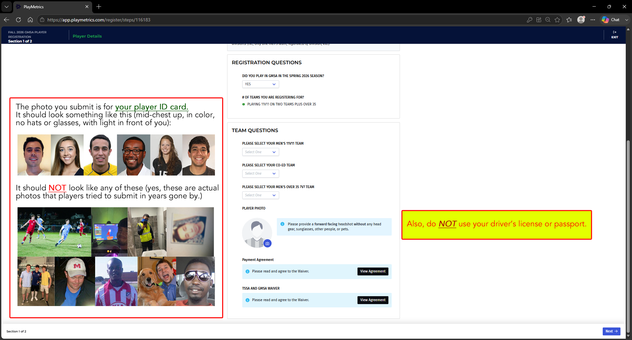632x340 pixels.
Task: Open Copilot Chat
Action: (611, 20)
